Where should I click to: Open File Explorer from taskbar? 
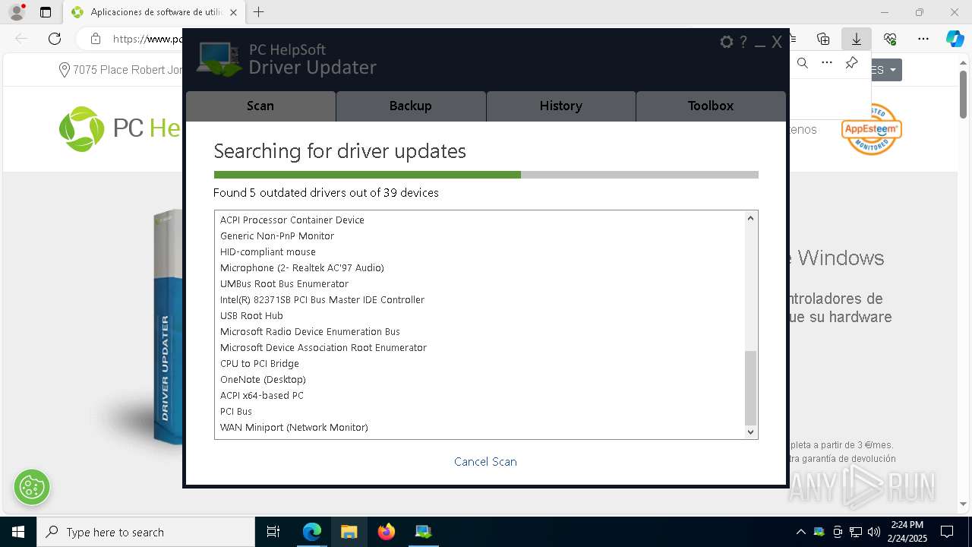click(x=349, y=532)
